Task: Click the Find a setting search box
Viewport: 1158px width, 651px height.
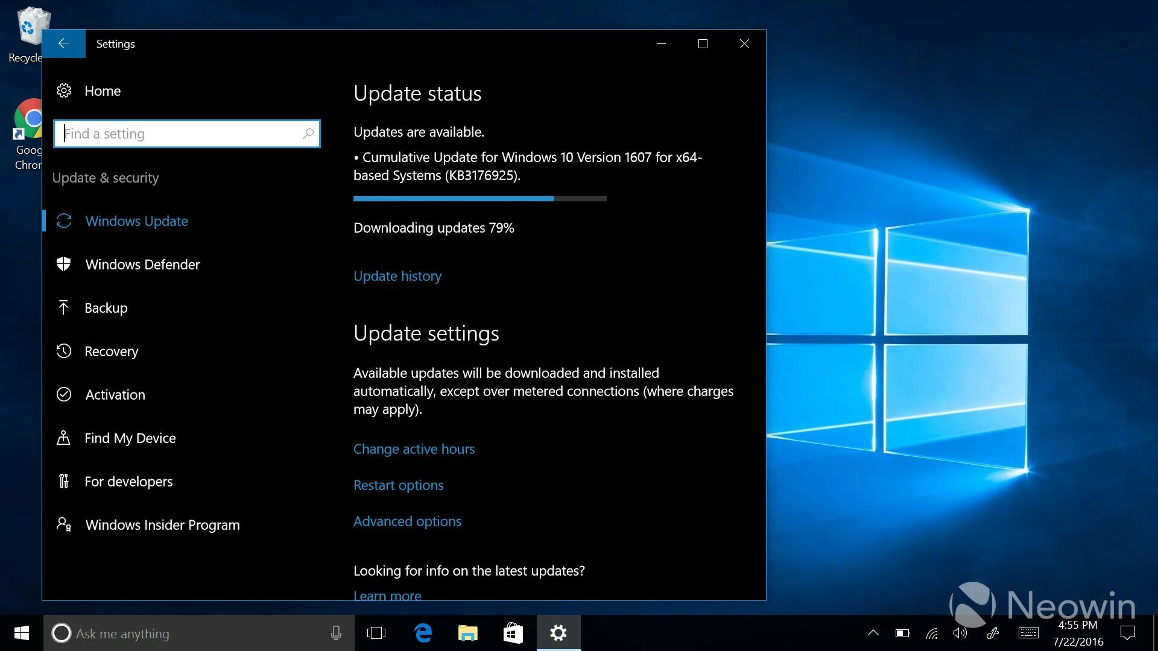Action: (x=181, y=134)
